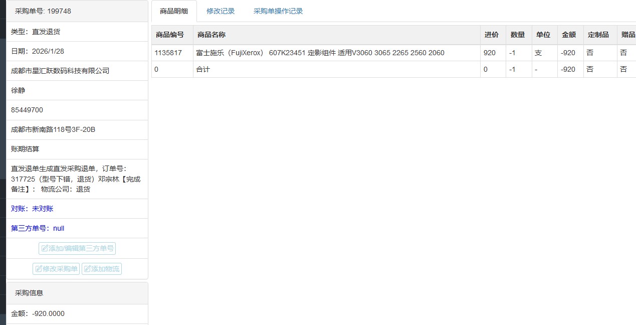Viewport: 636px width, 325px height.
Task: Click the 商品编号 column header
Action: tap(170, 35)
